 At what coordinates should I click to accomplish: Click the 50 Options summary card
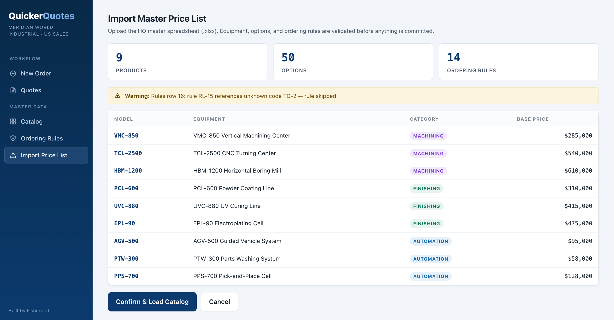353,62
